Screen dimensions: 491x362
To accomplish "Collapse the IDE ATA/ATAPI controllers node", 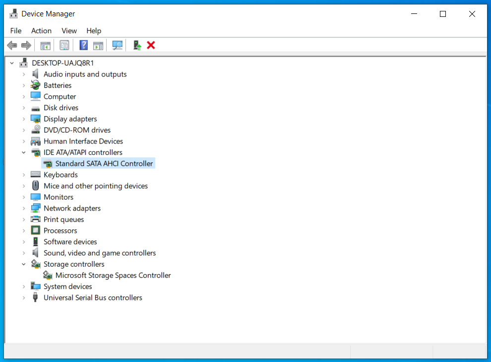I will [23, 152].
